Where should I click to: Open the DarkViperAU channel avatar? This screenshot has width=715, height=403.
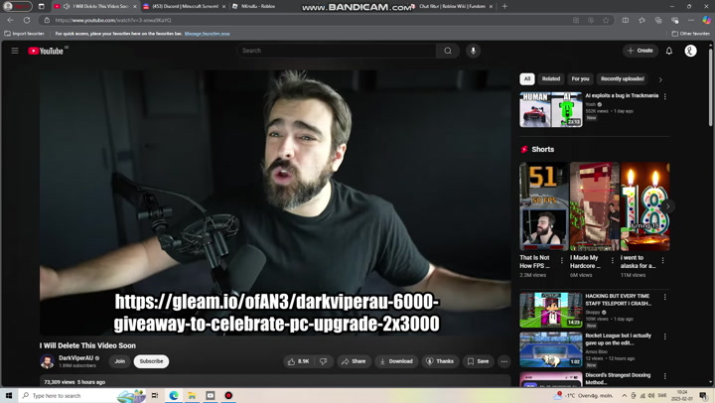tap(47, 361)
